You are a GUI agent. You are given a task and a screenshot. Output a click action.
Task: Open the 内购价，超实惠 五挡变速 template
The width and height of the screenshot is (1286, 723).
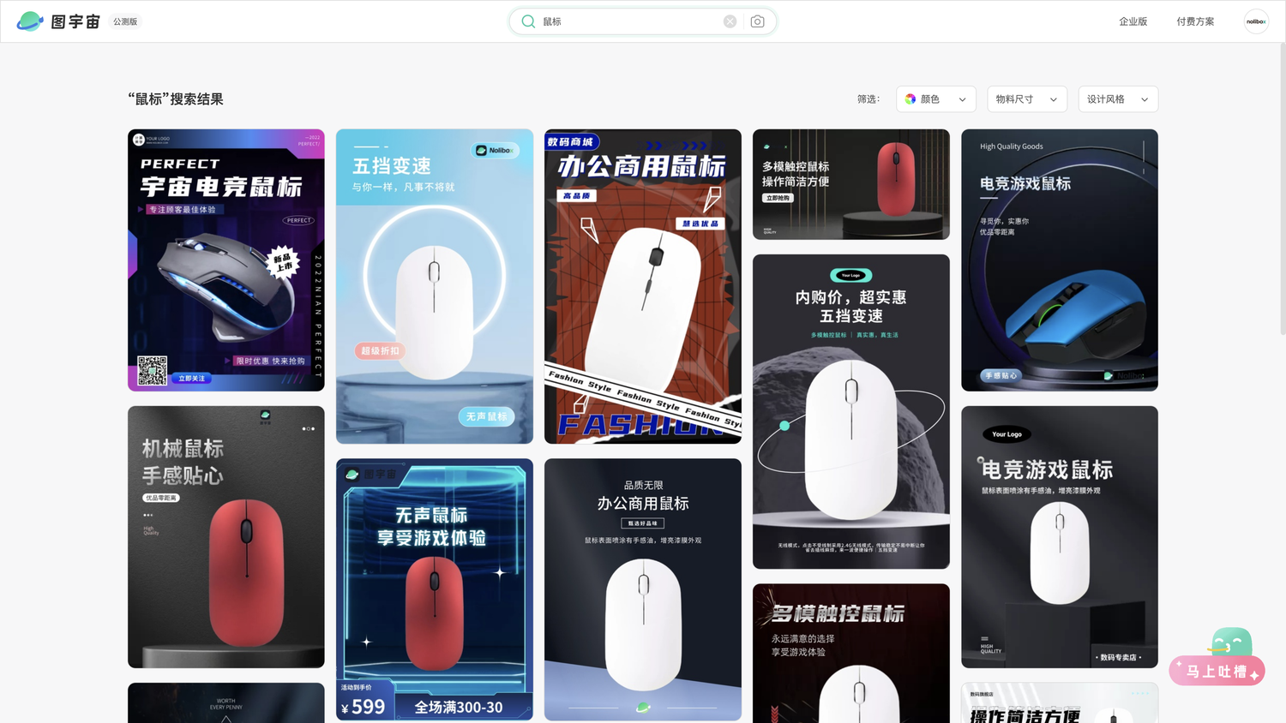click(x=851, y=411)
